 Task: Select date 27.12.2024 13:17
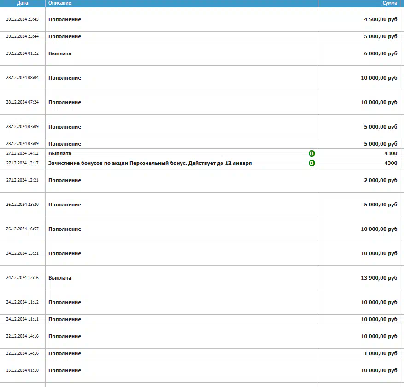(23, 163)
